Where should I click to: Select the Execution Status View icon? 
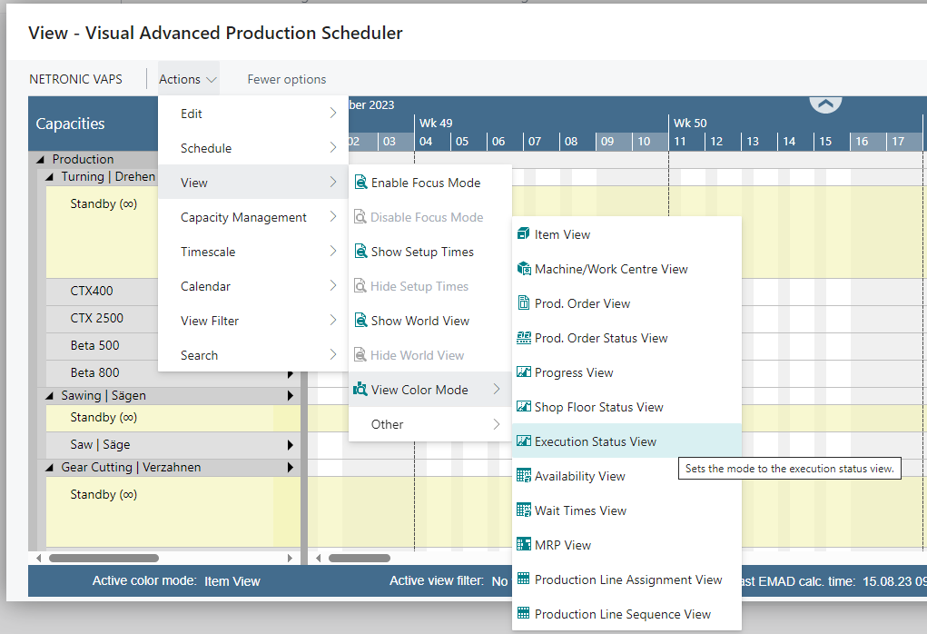[525, 441]
